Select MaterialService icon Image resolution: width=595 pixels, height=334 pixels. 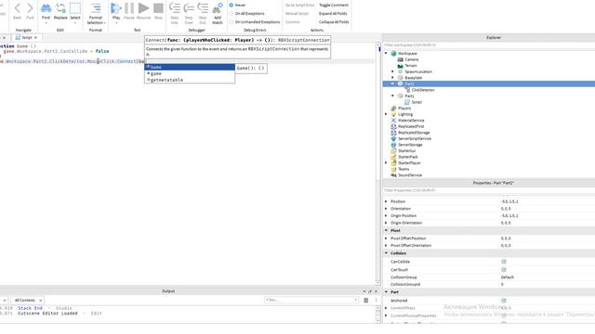393,121
